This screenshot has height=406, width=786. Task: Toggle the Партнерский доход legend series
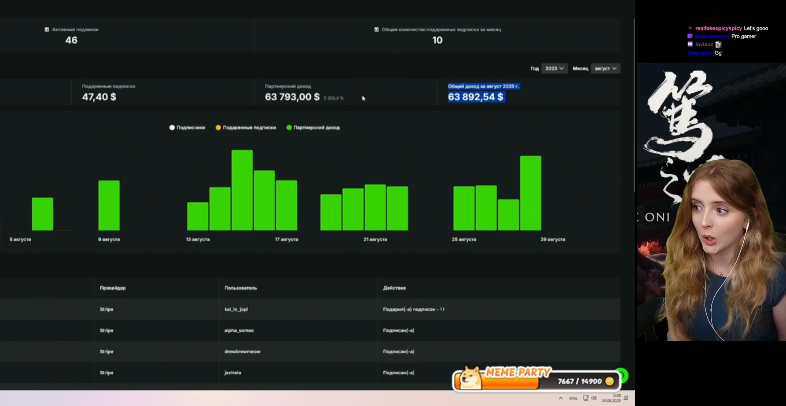point(313,128)
